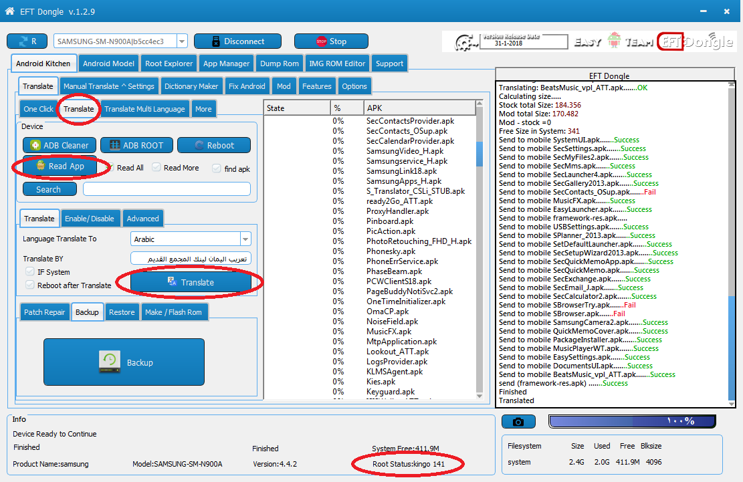Click Root Status:kingo 141 text
Viewport: 743px width, 482px height.
[x=409, y=464]
